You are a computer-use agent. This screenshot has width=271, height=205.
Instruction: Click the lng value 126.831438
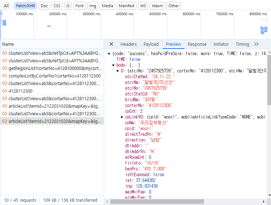click(147, 186)
